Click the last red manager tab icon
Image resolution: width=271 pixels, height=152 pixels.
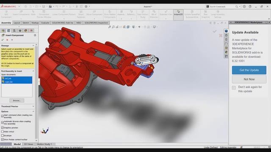point(31,31)
